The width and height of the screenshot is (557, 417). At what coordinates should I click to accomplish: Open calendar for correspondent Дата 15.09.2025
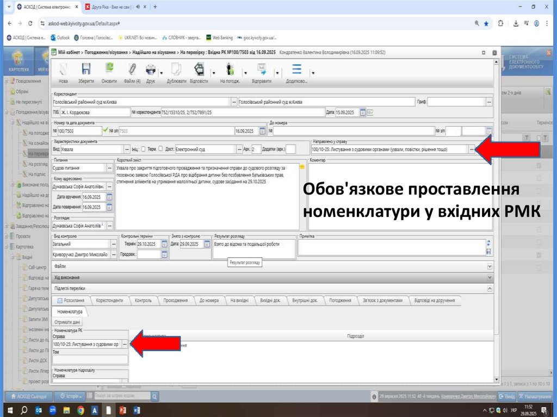(x=363, y=112)
